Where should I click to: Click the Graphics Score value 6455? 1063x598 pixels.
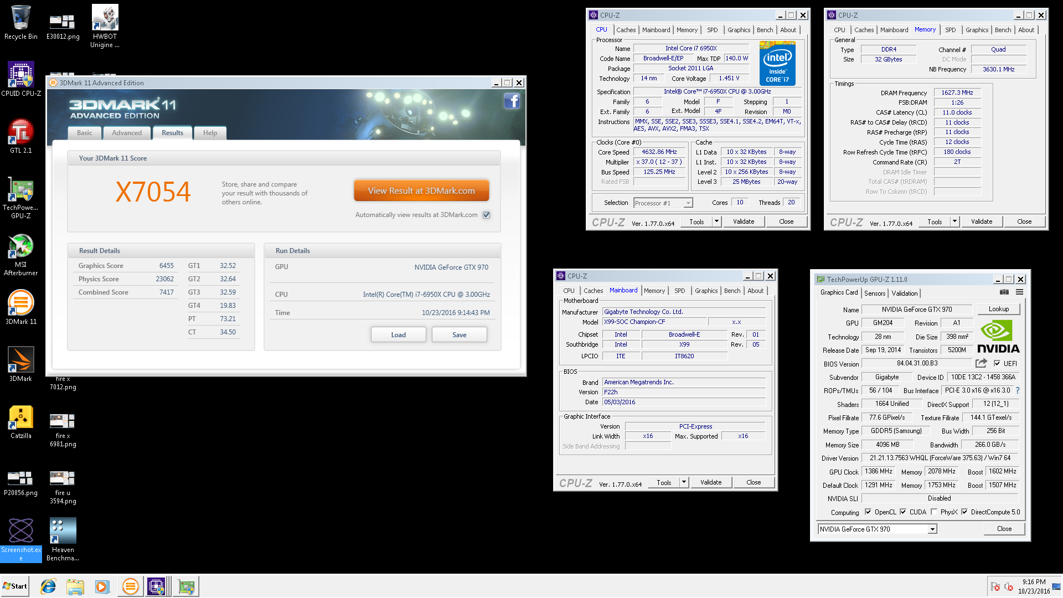coord(167,266)
